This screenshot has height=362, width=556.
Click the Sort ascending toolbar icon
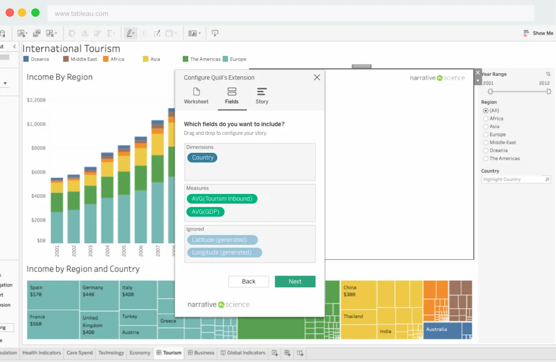[x=85, y=33]
